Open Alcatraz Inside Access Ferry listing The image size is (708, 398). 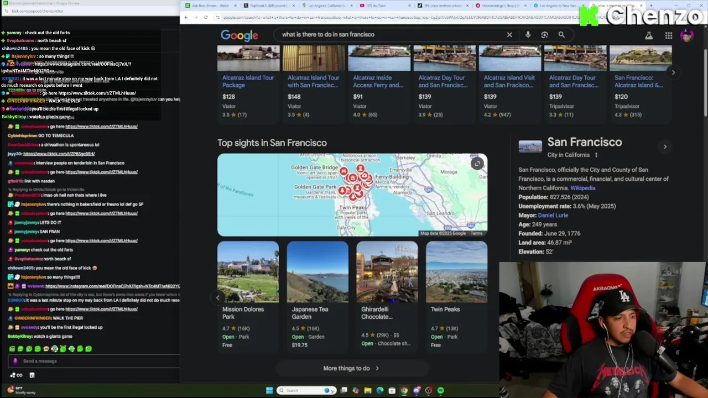(x=378, y=81)
